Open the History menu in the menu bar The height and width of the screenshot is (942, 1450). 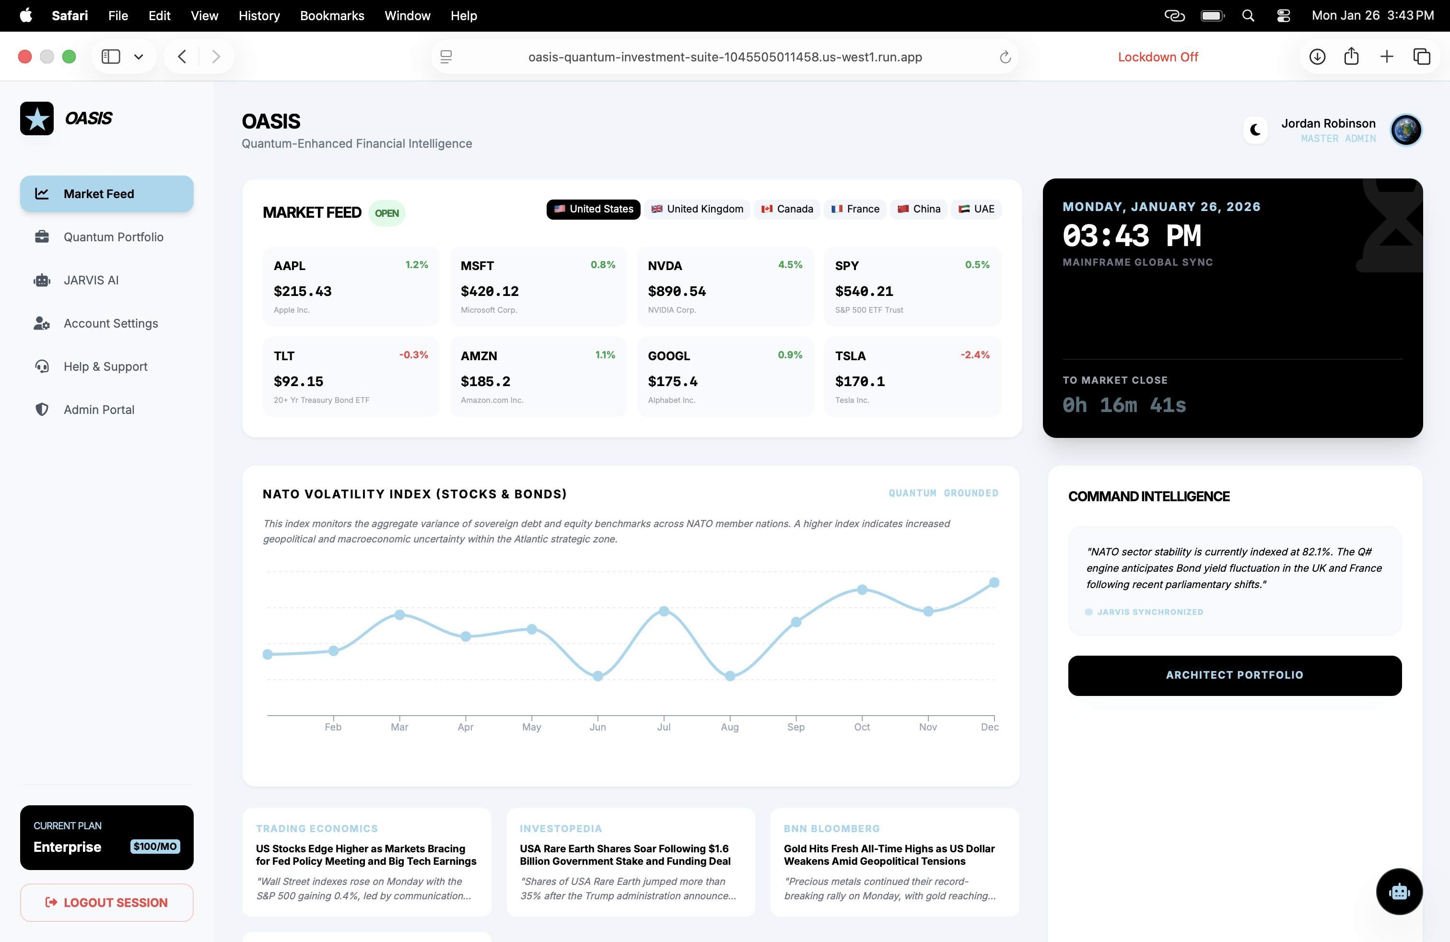[259, 16]
